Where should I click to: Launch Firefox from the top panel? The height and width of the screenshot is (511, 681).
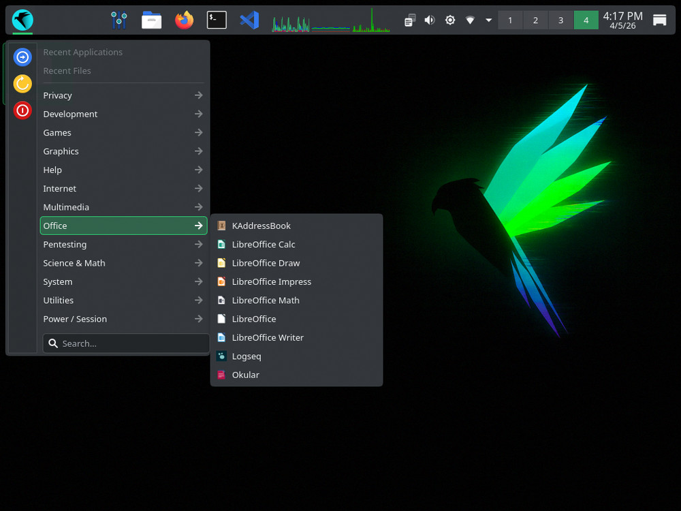(184, 20)
